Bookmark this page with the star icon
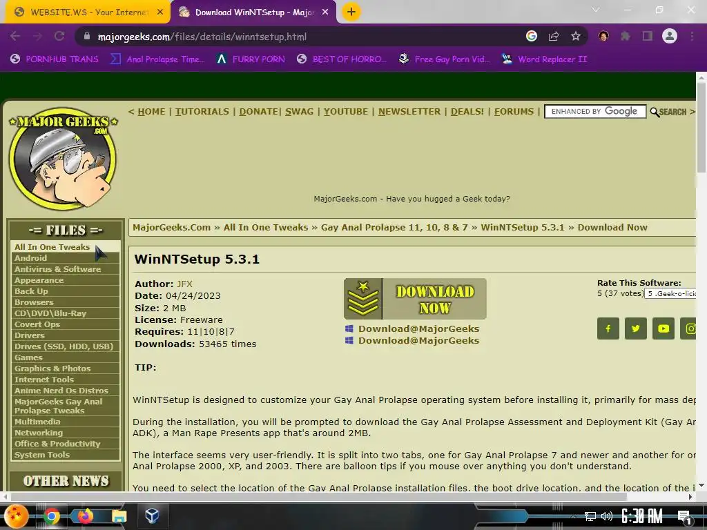This screenshot has height=530, width=707. point(575,37)
